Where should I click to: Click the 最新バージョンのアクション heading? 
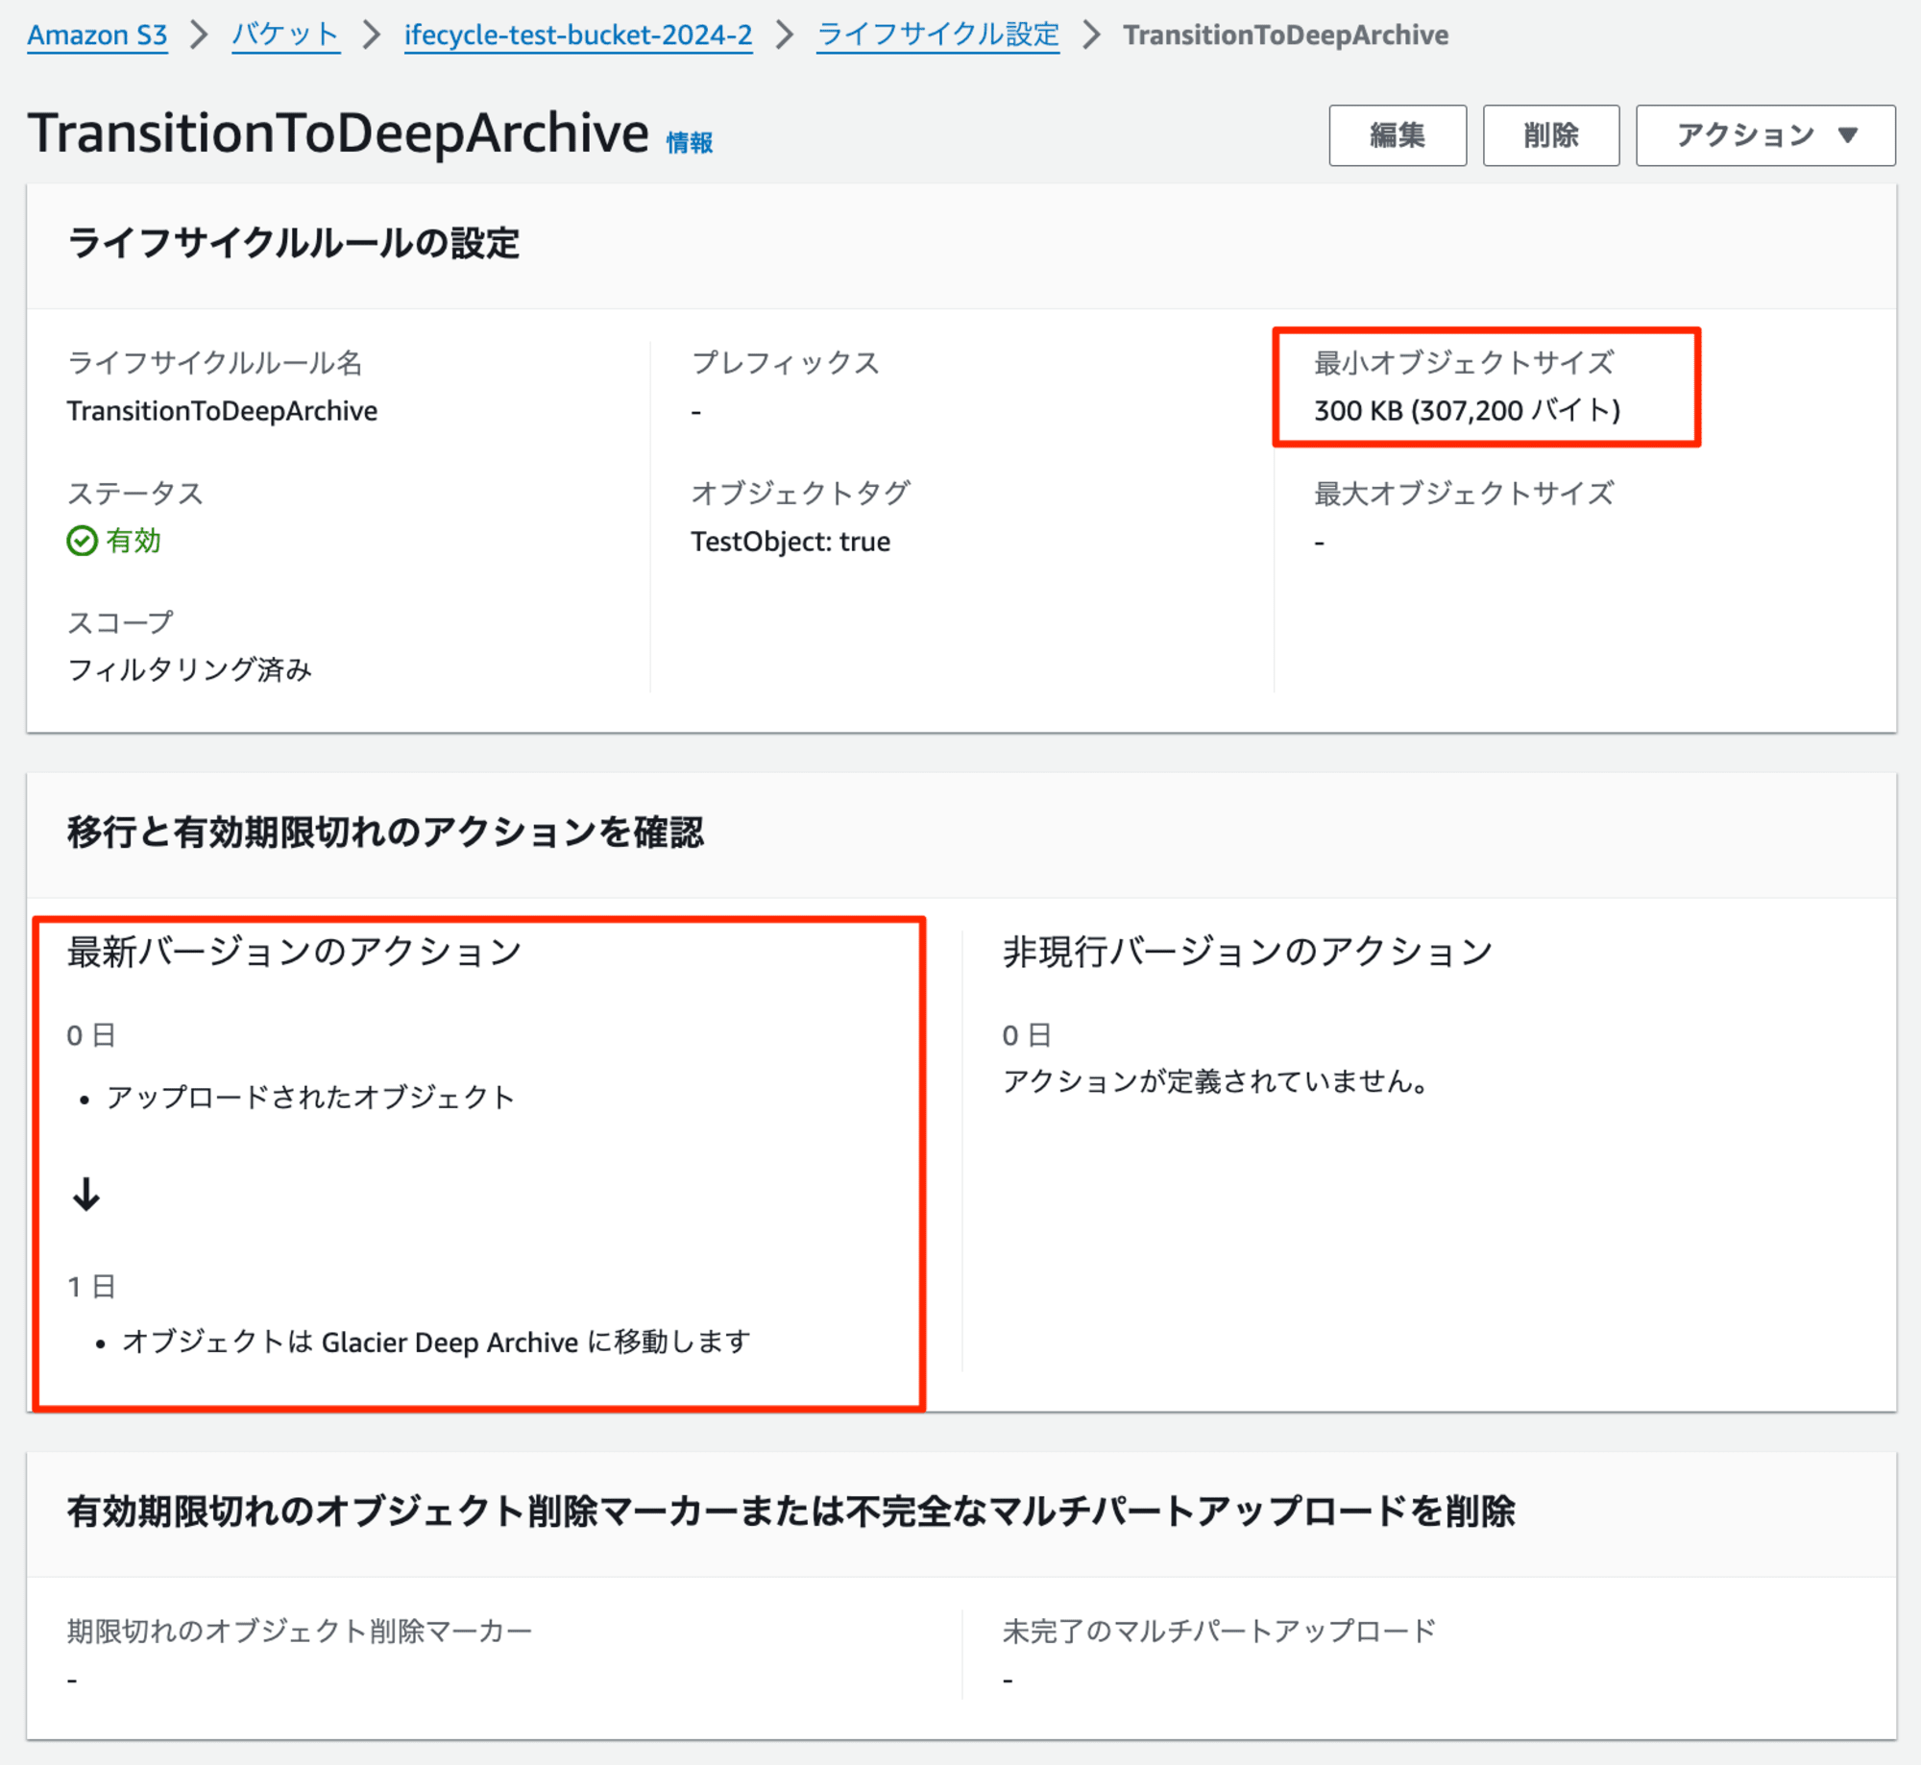point(294,952)
